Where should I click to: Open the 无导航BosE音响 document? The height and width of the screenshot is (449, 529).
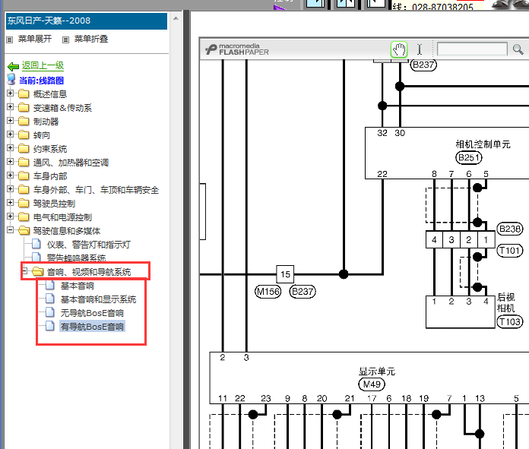coord(92,313)
